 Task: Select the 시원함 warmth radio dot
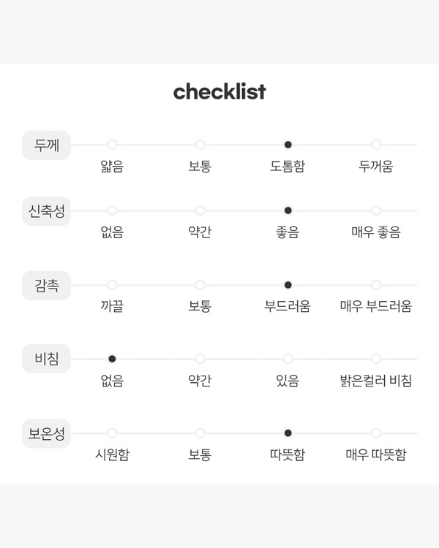coord(112,433)
